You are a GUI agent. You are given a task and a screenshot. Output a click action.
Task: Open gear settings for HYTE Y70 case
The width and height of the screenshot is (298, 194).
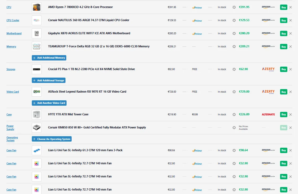point(234,115)
